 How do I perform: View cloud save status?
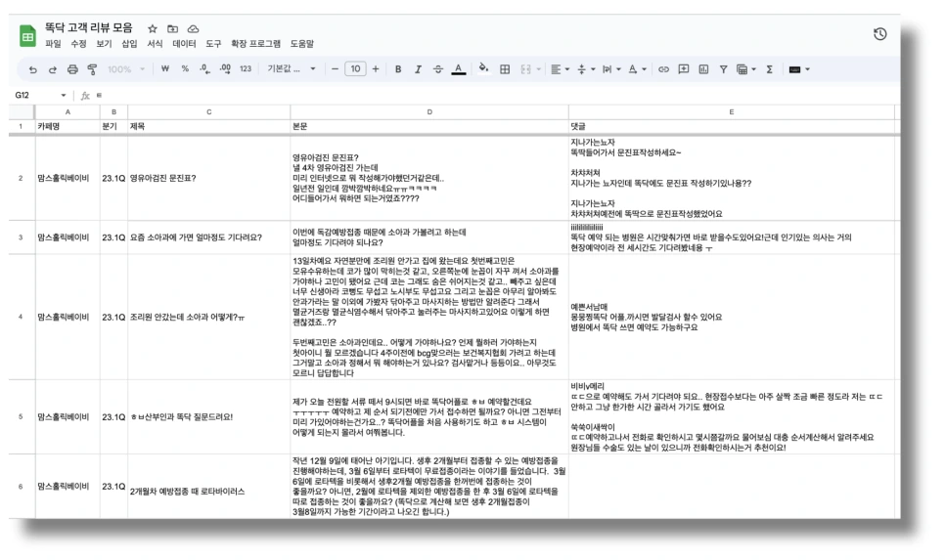coord(193,29)
